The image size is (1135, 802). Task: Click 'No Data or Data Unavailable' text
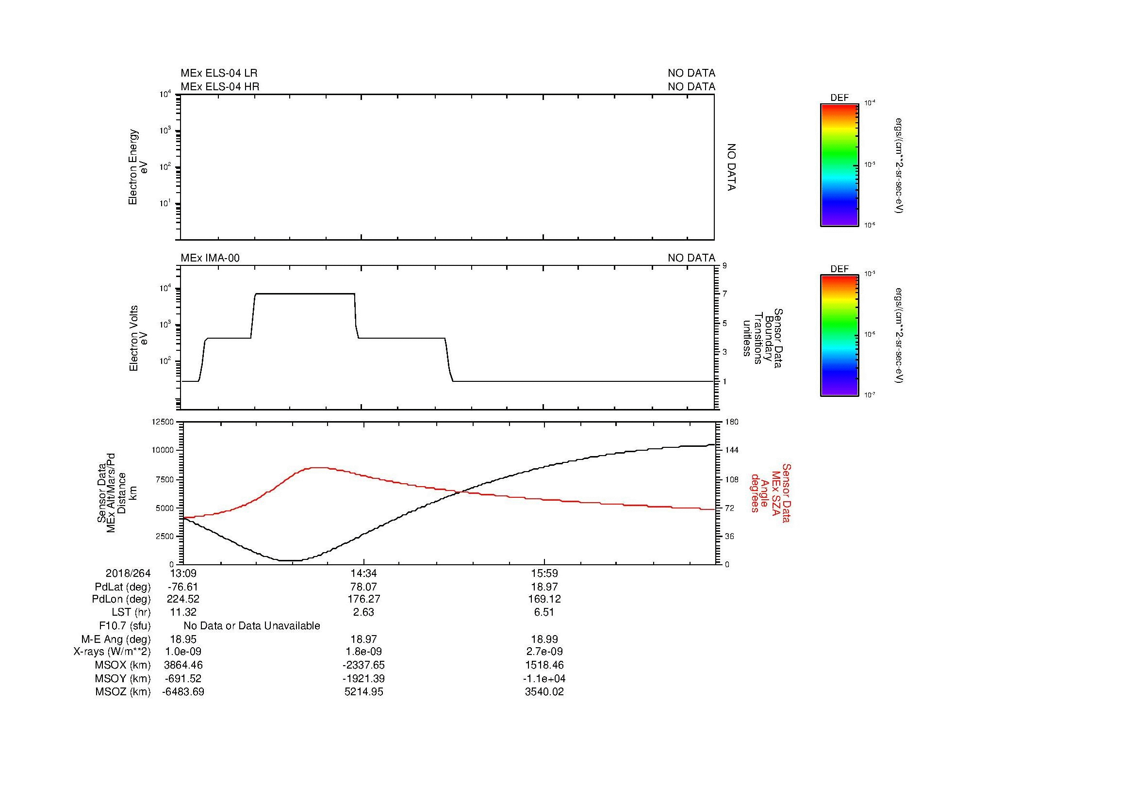pos(252,626)
